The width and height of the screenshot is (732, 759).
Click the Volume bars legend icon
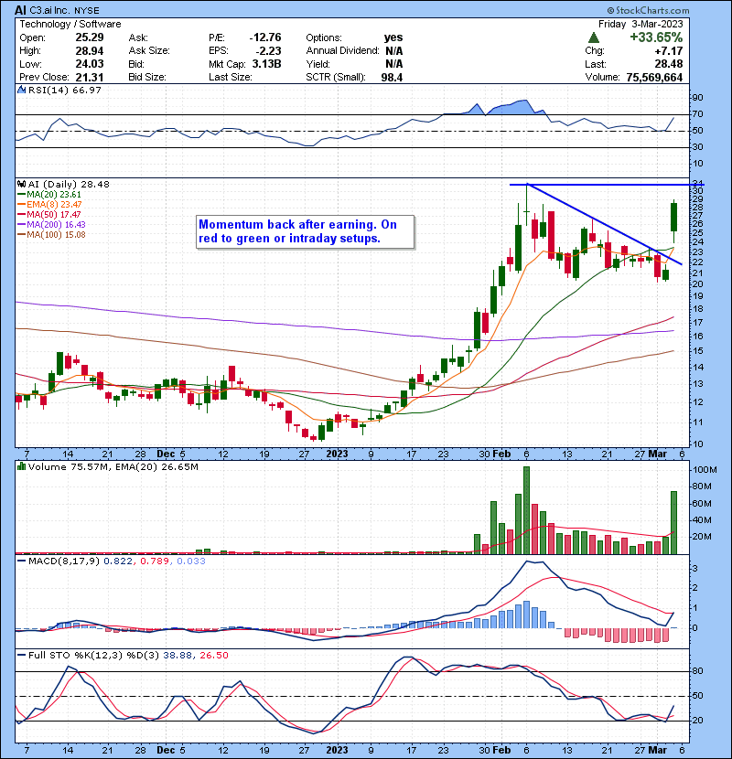[x=21, y=466]
